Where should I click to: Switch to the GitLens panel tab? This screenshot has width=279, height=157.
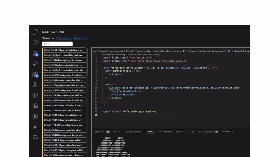[x=190, y=132]
